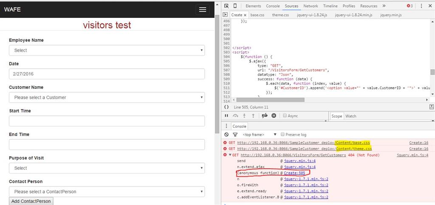Click the step into function icon

[x=244, y=116]
